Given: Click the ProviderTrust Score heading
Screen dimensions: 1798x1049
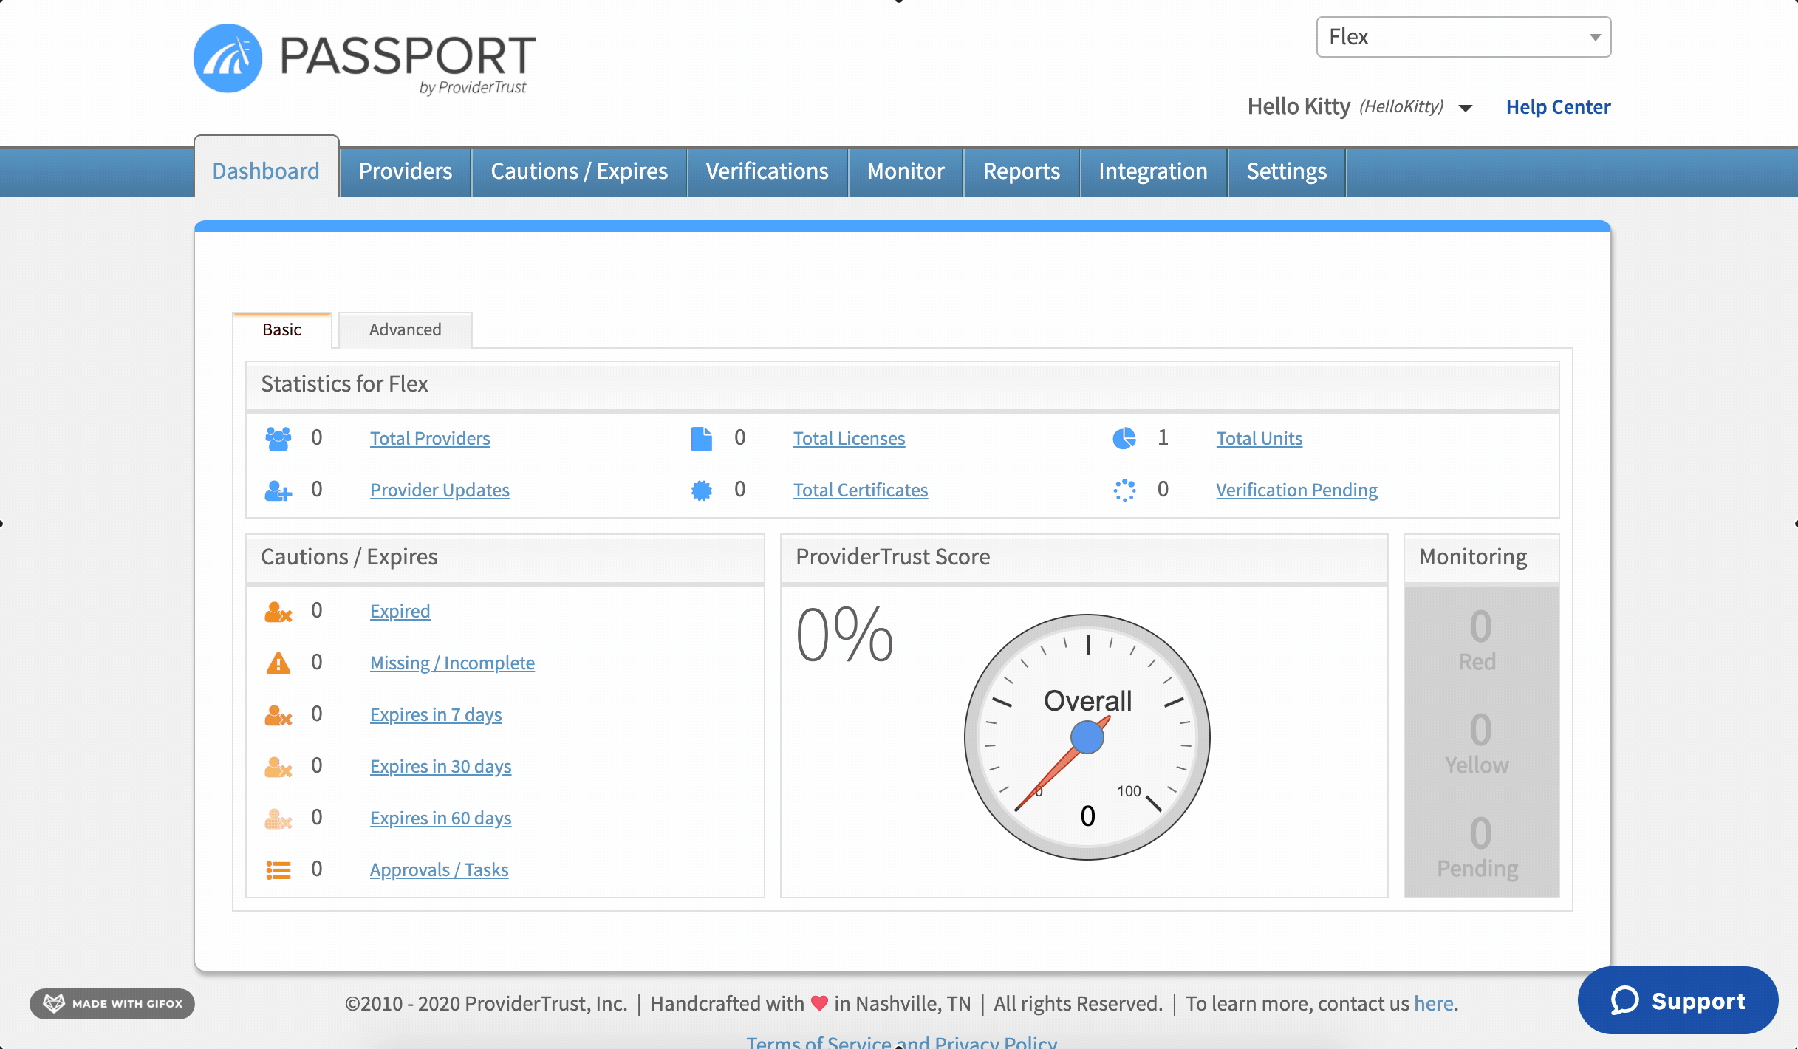Looking at the screenshot, I should tap(893, 557).
